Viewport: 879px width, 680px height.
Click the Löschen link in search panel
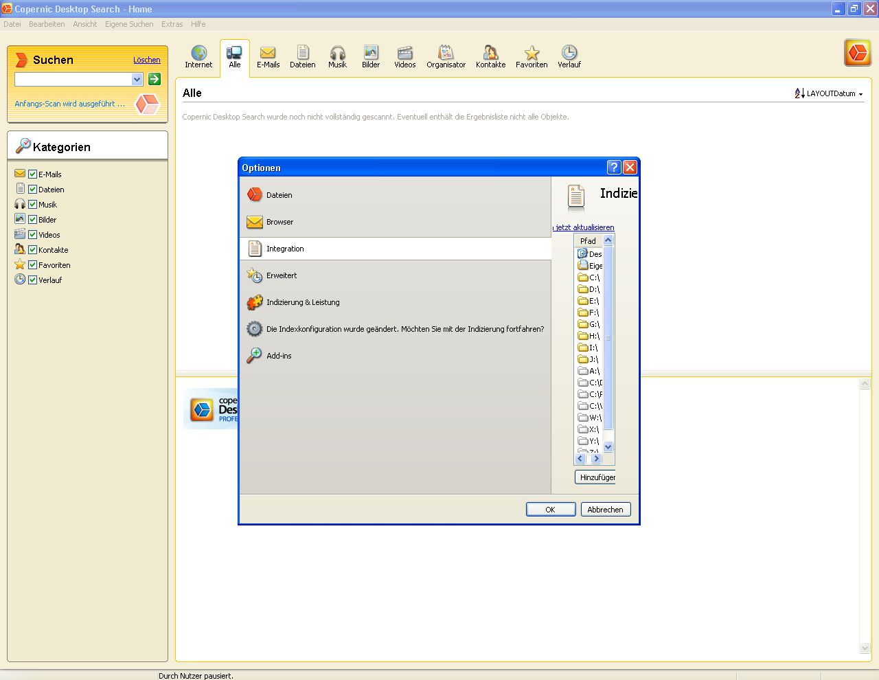coord(147,60)
